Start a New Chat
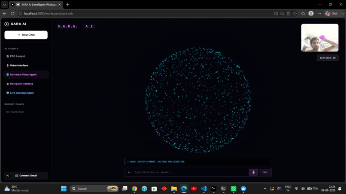The width and height of the screenshot is (346, 194). (26, 35)
